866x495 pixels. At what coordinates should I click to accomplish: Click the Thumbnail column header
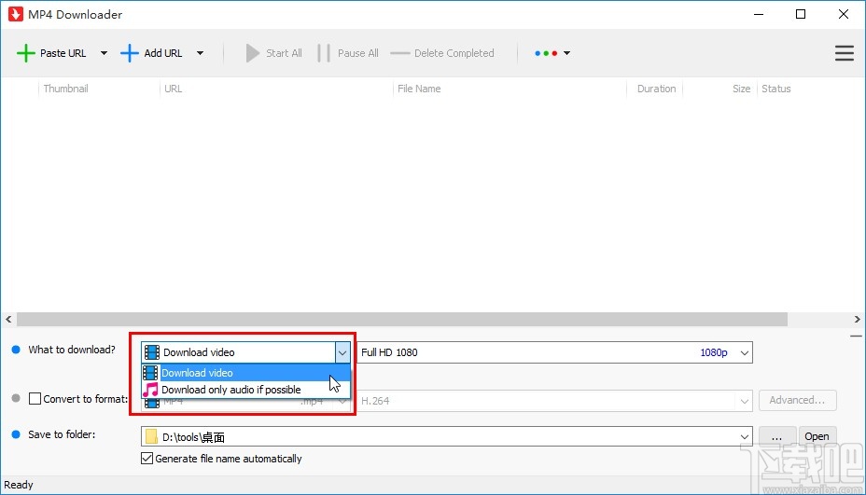(65, 89)
